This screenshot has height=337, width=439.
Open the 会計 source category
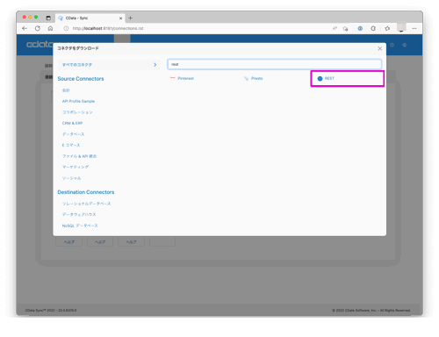tap(66, 90)
